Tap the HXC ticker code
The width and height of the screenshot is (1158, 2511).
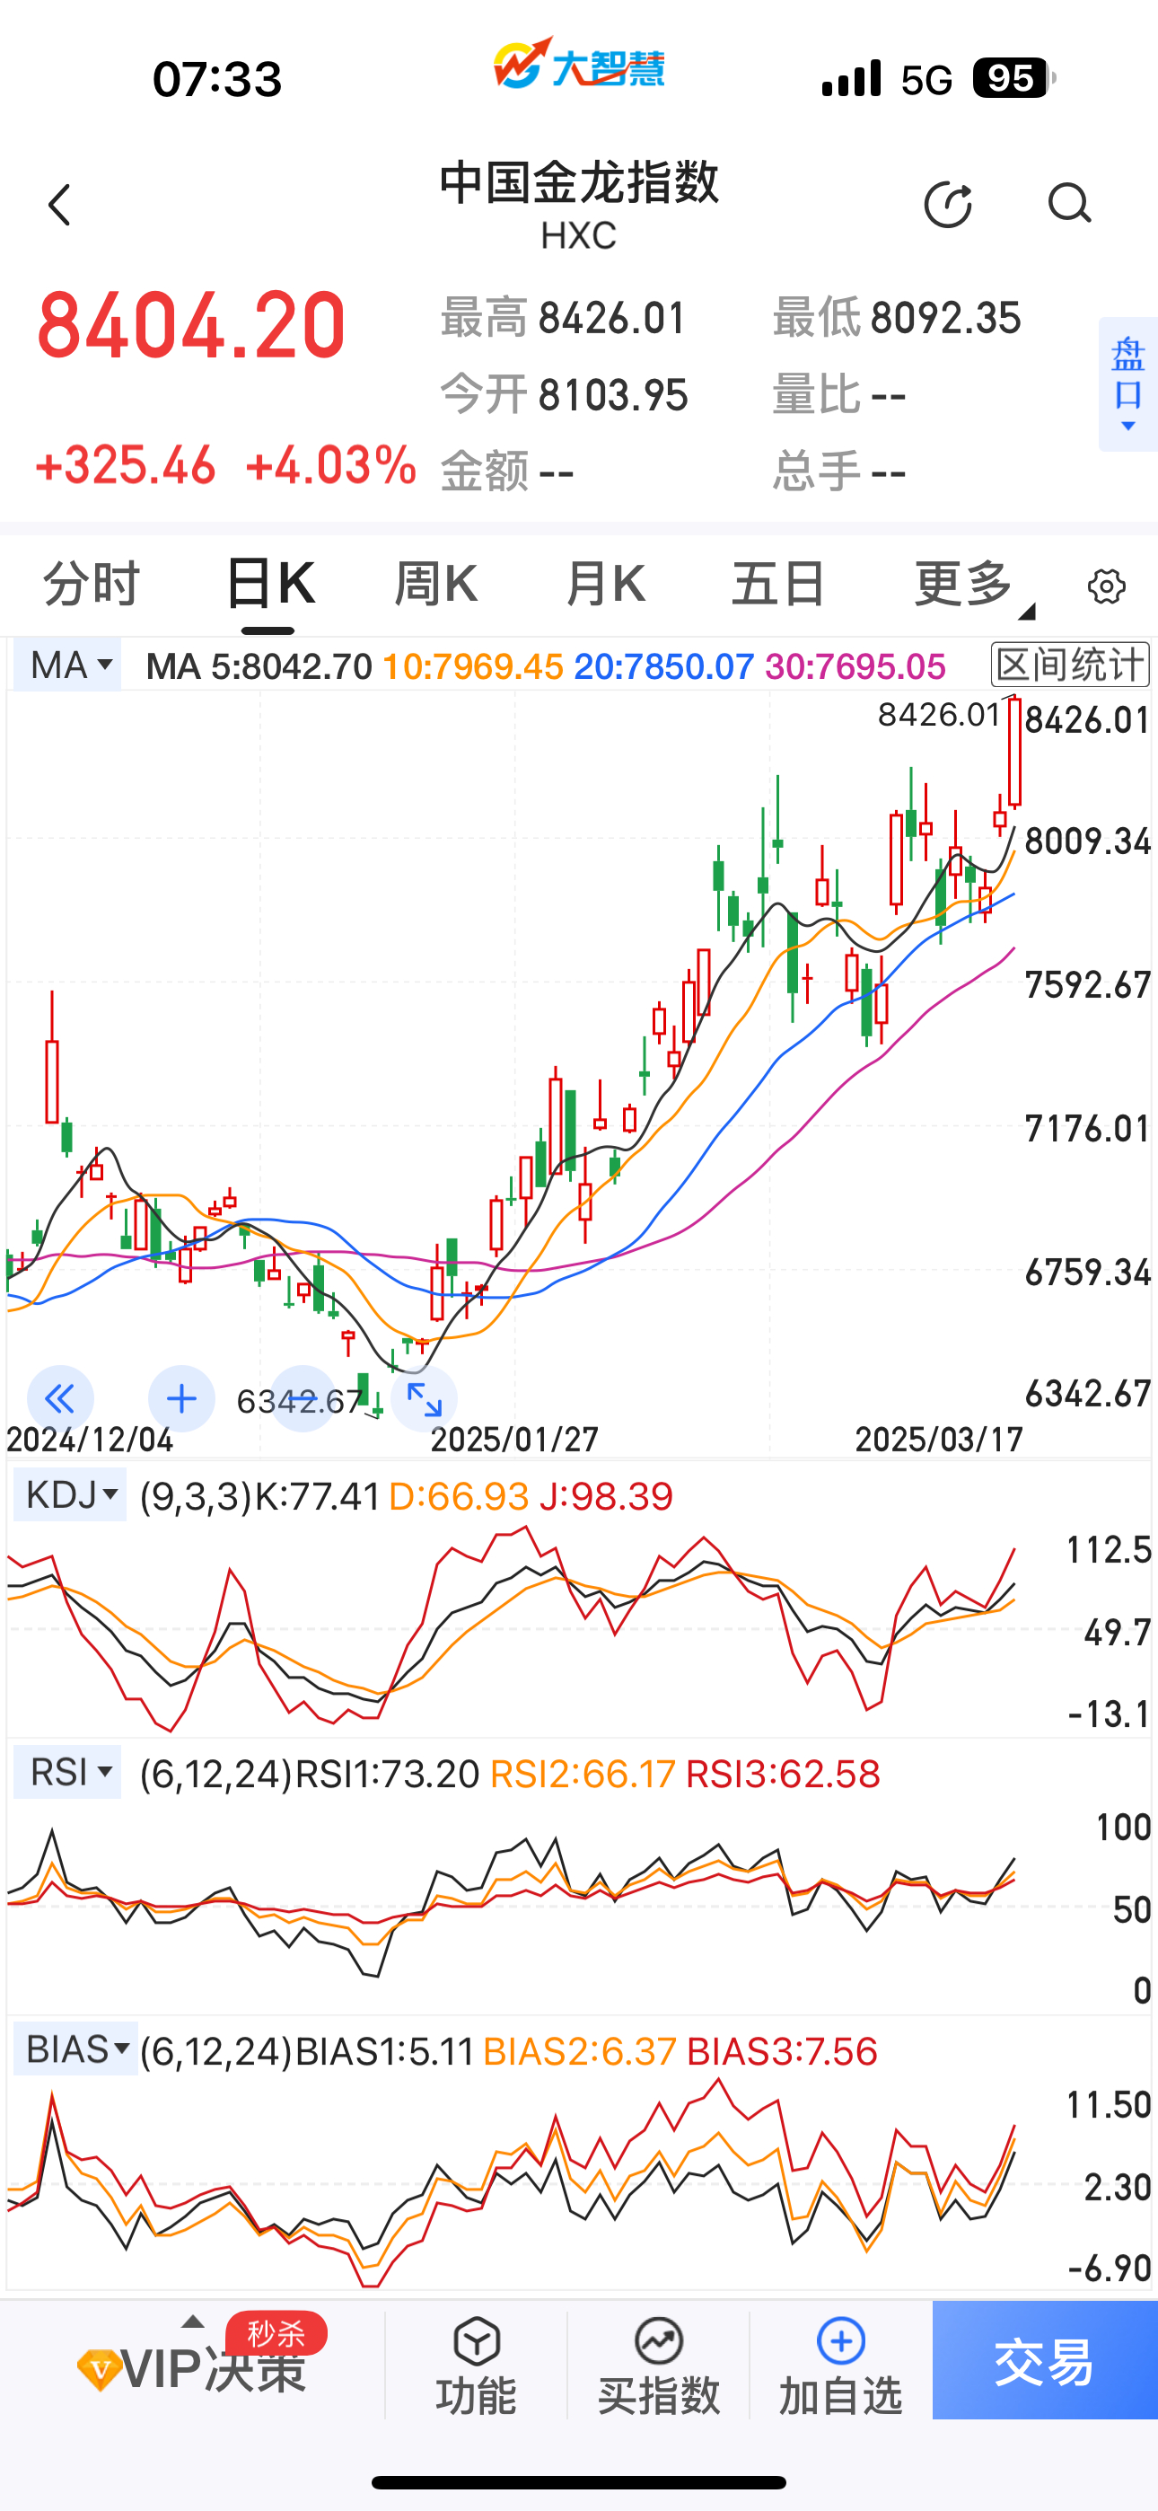click(x=579, y=236)
